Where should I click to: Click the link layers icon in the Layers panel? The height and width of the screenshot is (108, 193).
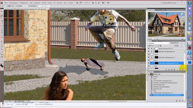coord(166,70)
